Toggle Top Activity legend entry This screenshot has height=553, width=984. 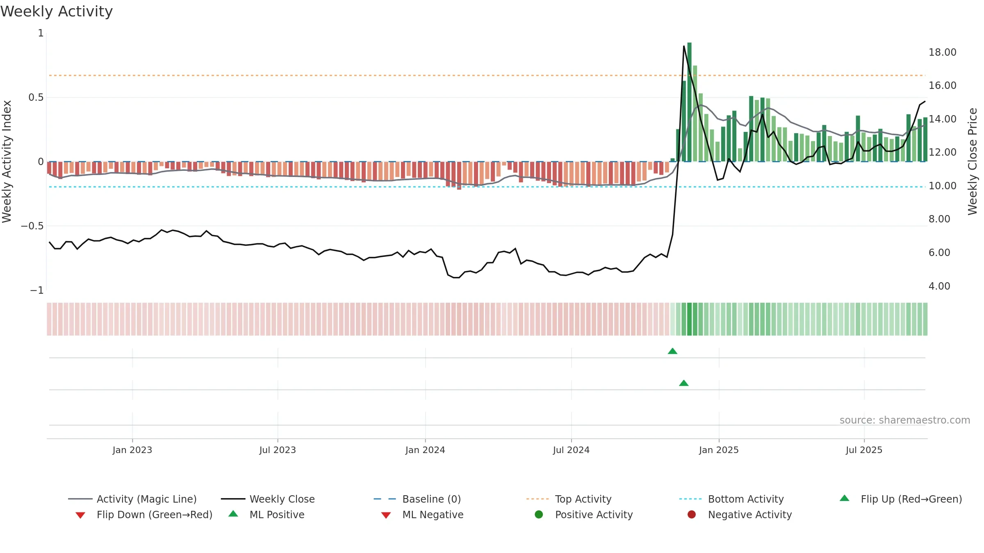click(x=569, y=499)
